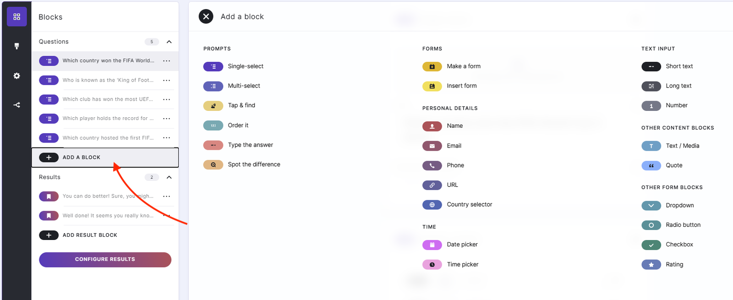733x300 pixels.
Task: Open the settings gear in sidebar
Action: pos(16,76)
